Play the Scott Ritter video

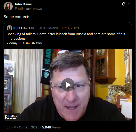(68, 85)
